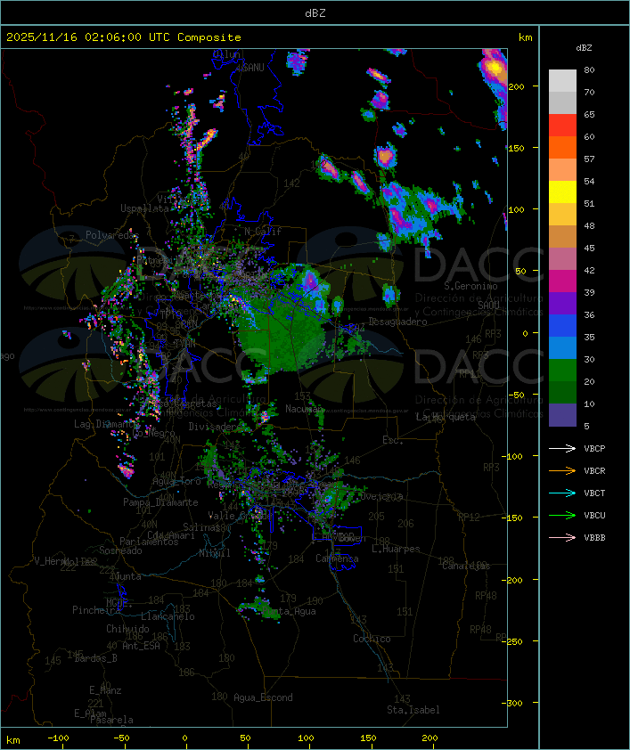The height and width of the screenshot is (750, 630).
Task: Click the Cochico place label
Action: click(372, 639)
